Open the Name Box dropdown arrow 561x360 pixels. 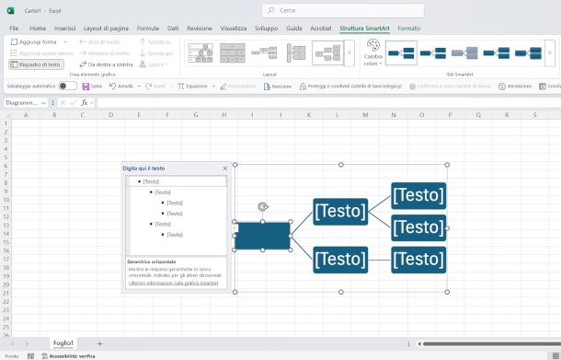[x=43, y=103]
